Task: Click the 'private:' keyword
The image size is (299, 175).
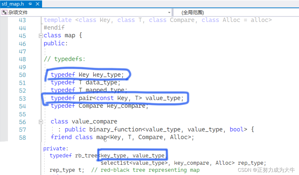Action: coord(56,149)
